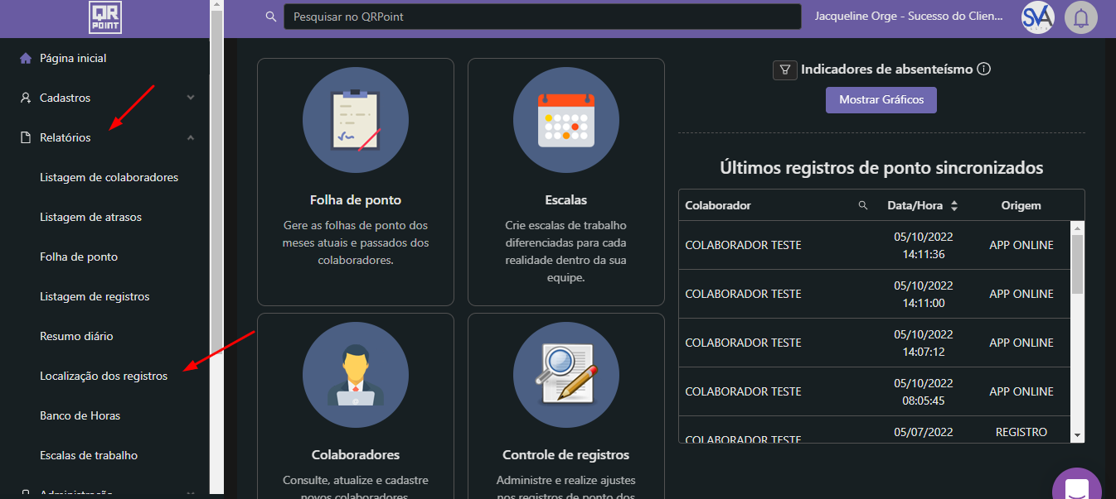Search Colaborador column with magnifier icon
This screenshot has width=1116, height=499.
(x=862, y=205)
